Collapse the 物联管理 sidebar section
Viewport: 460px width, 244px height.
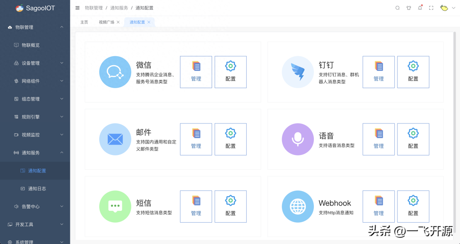(35, 27)
